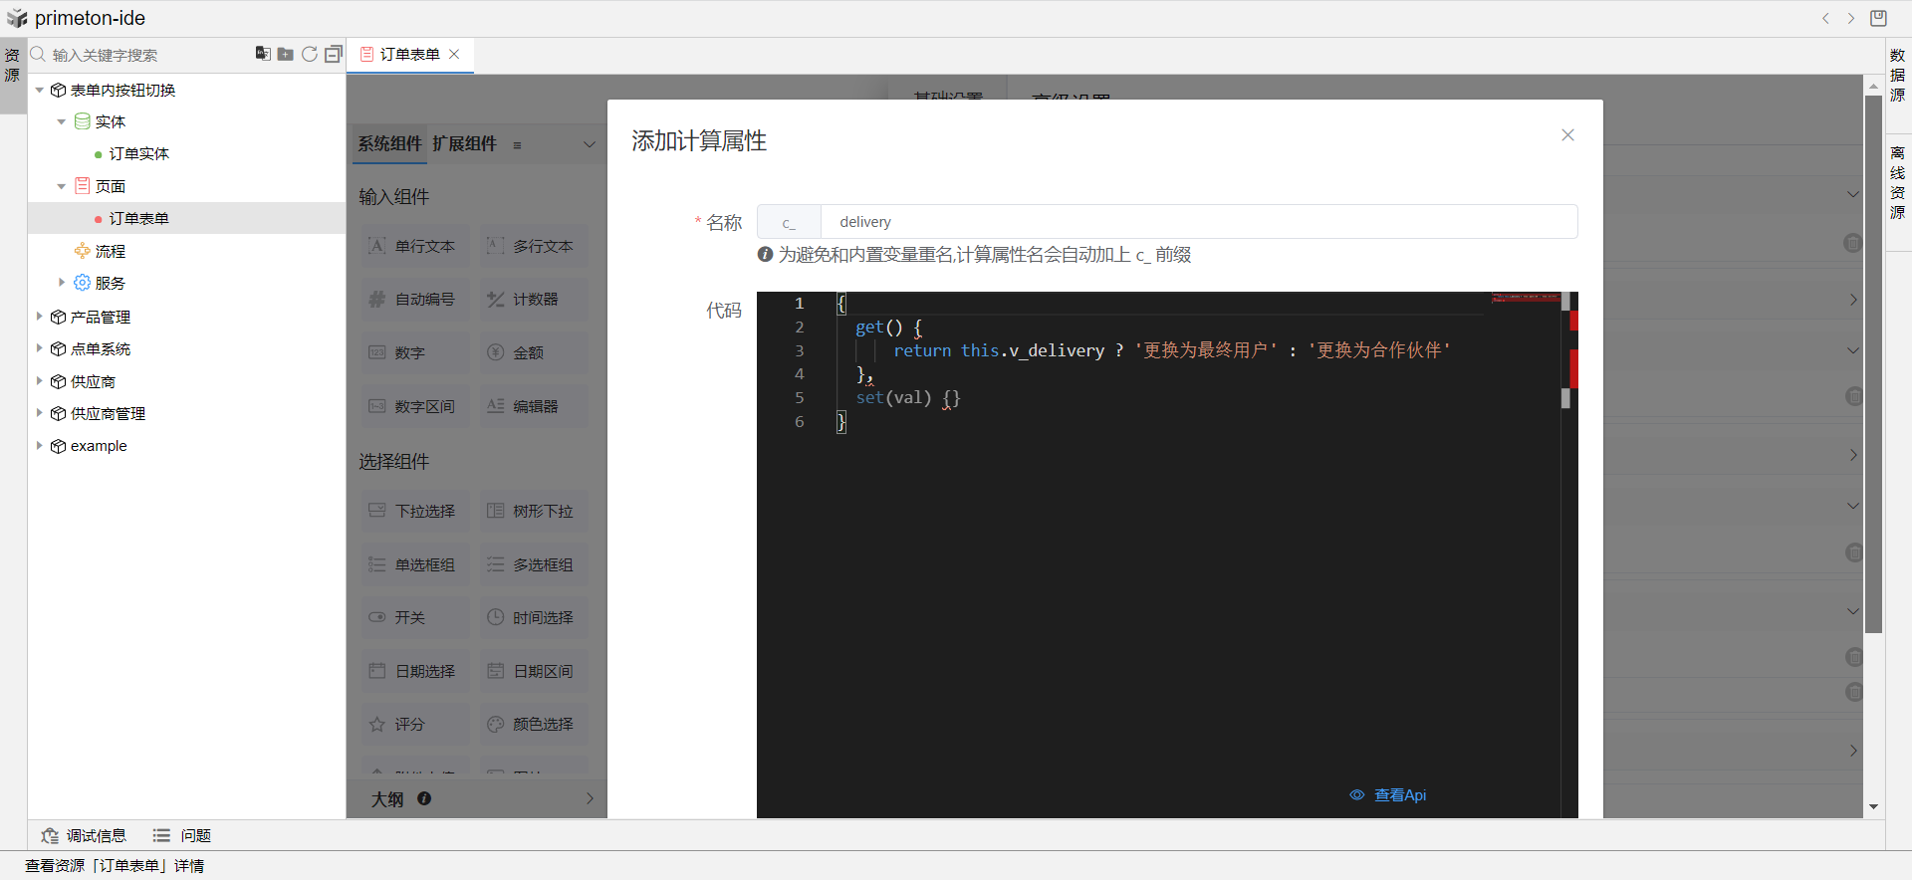Open the 问题 bottom tab
Viewport: 1912px width, 881px height.
click(x=182, y=835)
